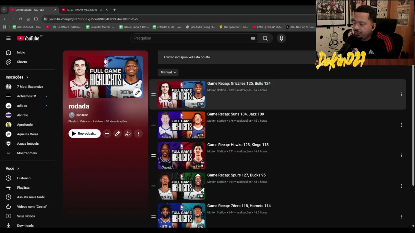Click the share arrow icon for playlist
415x233 pixels.
pyautogui.click(x=128, y=133)
